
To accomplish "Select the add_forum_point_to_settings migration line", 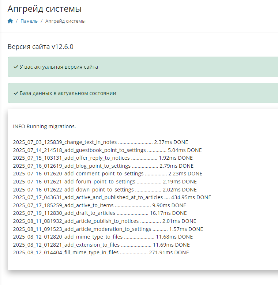I will pos(105,182).
